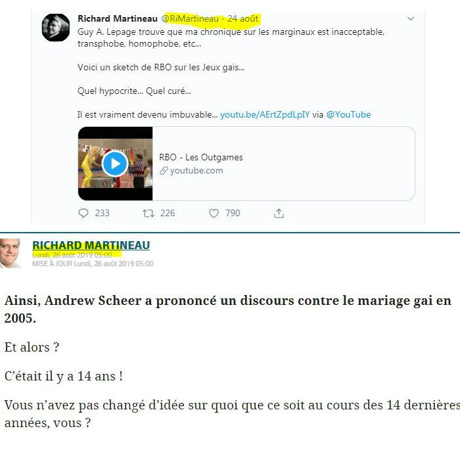Screen dimensions: 460x460
Task: Click the Richard Martineau tweet author name
Action: coord(118,19)
